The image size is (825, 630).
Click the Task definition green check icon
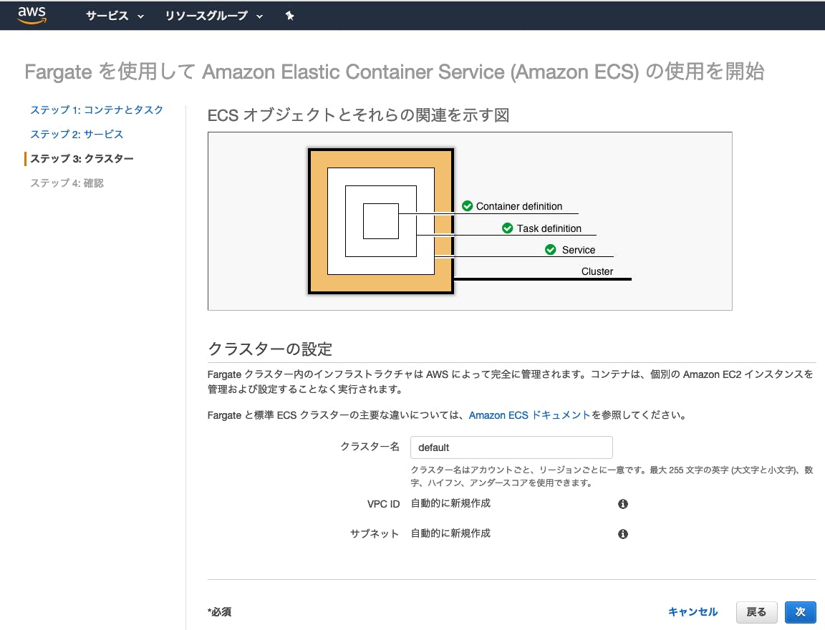(507, 228)
